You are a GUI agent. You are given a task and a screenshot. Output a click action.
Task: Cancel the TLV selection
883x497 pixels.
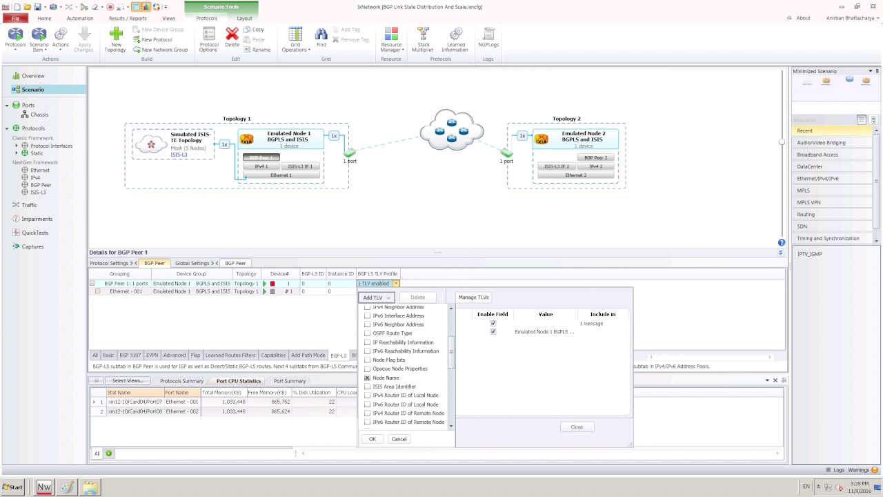[399, 439]
